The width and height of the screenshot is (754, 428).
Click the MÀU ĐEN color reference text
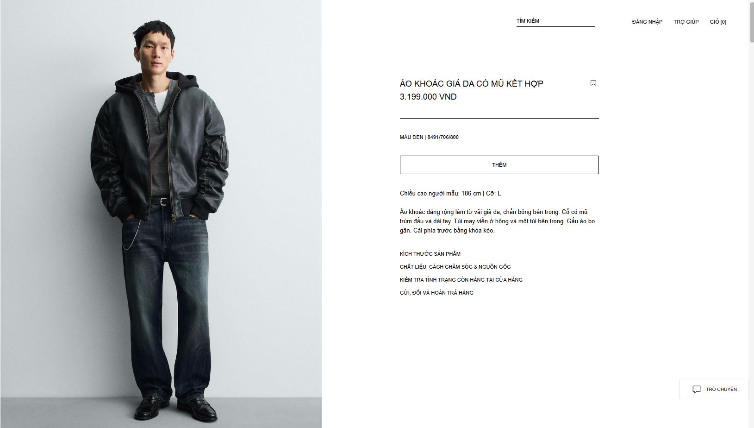click(x=429, y=137)
